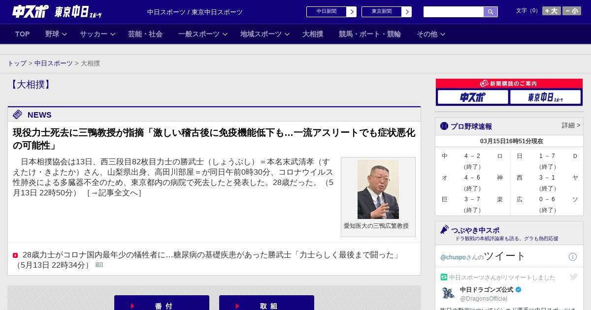Click the Twitter bird icon
The height and width of the screenshot is (310, 591).
click(573, 277)
